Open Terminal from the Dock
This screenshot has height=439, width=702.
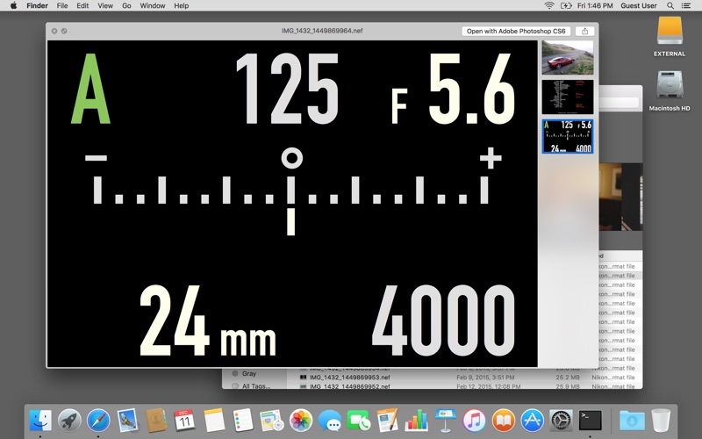(x=590, y=421)
